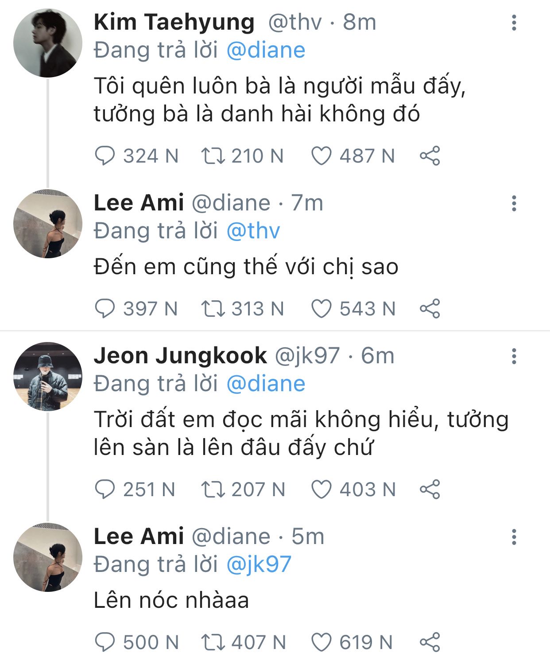Screen dimensions: 550x657
Task: Retweet Lee Ami's 'Lên nóc nhàaa' tweet
Action: pyautogui.click(x=213, y=642)
